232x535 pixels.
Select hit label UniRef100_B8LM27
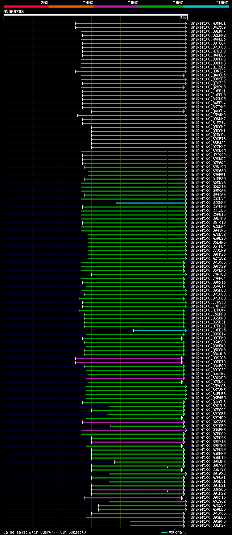click(x=208, y=525)
